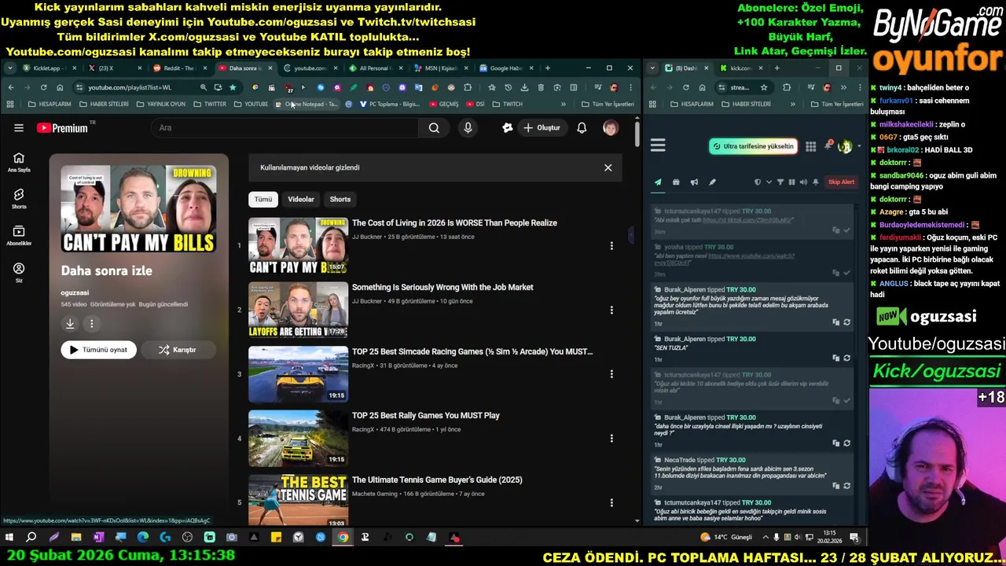Viewport: 1006px width, 566px height.
Task: Start voice search with microphone icon
Action: pos(468,127)
